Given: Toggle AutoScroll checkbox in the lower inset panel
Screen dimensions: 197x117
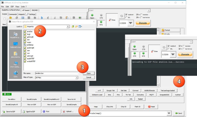Looking at the screenshot, I should pyautogui.click(x=169, y=46).
